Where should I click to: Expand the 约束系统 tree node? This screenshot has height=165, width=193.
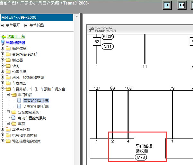tap(2, 71)
